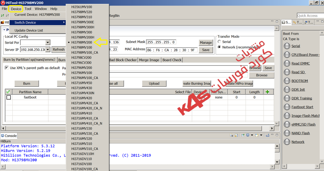Click the Open Console icon

tap(257, 135)
